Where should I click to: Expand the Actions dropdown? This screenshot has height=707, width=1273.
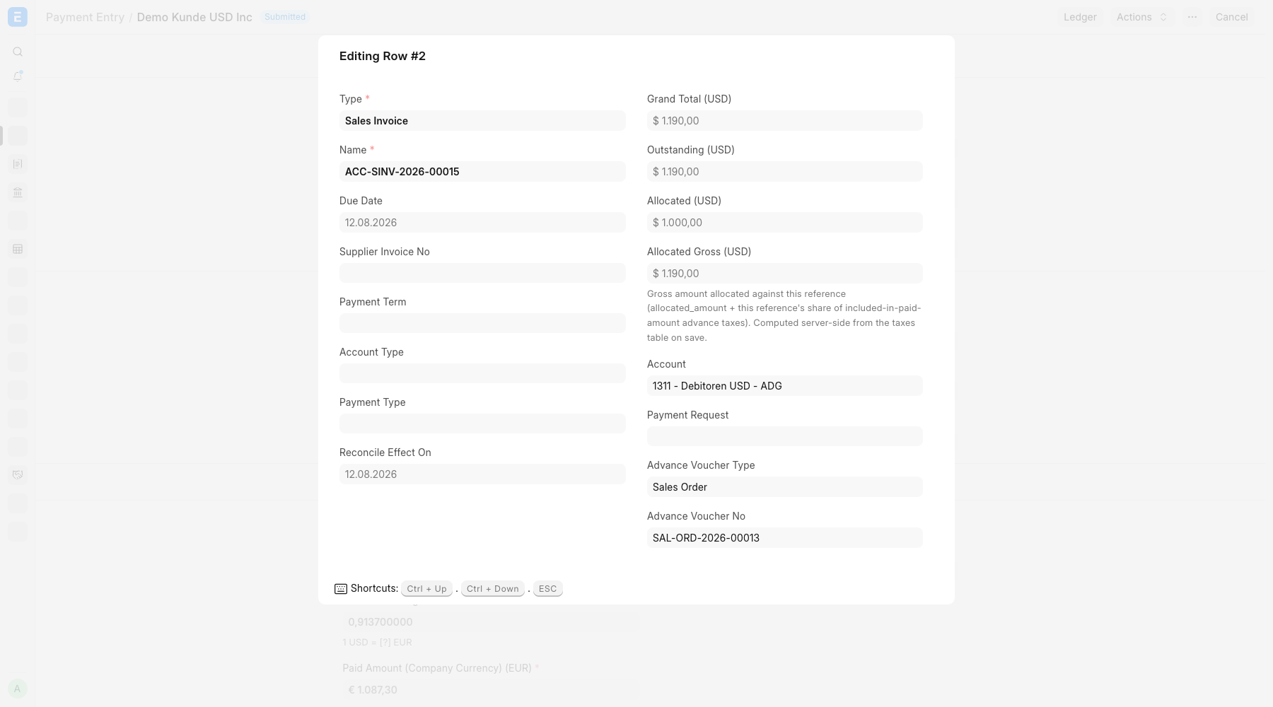point(1142,17)
